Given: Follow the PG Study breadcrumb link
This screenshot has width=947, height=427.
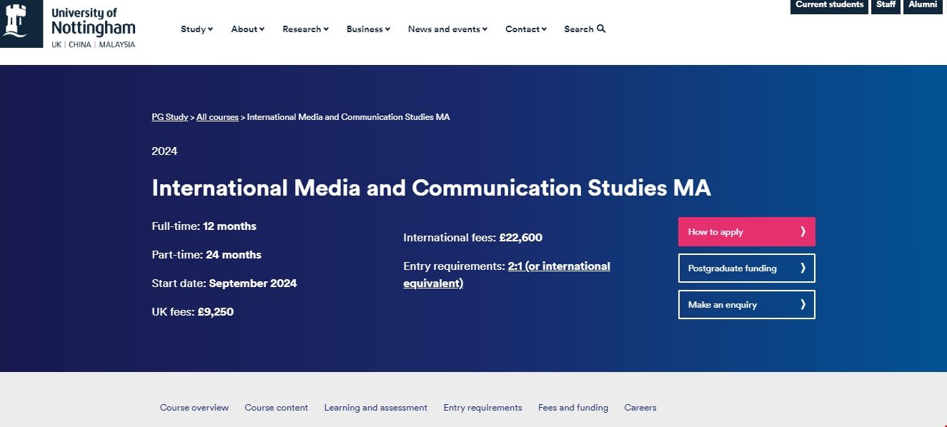Looking at the screenshot, I should [169, 117].
